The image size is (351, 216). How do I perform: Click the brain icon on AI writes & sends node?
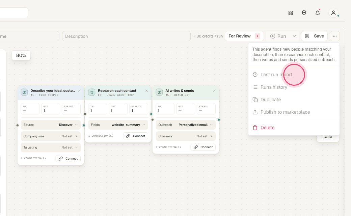click(x=159, y=92)
